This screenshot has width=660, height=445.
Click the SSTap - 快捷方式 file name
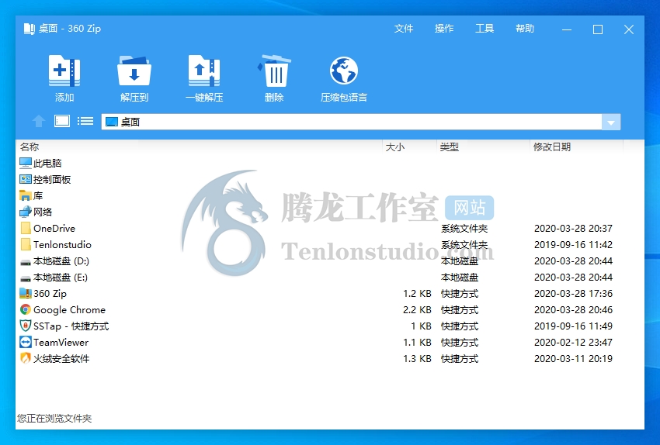pyautogui.click(x=71, y=326)
